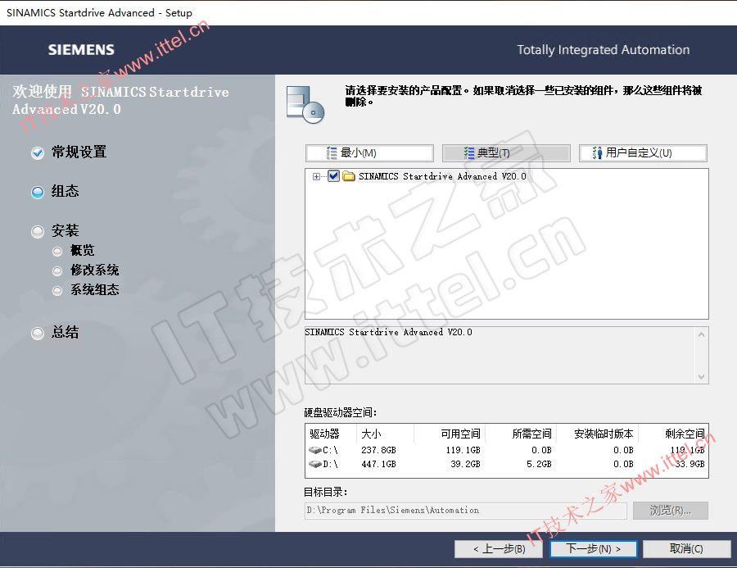This screenshot has height=568, width=737.
Task: Click the 33.9GB remaining space cell
Action: (690, 465)
